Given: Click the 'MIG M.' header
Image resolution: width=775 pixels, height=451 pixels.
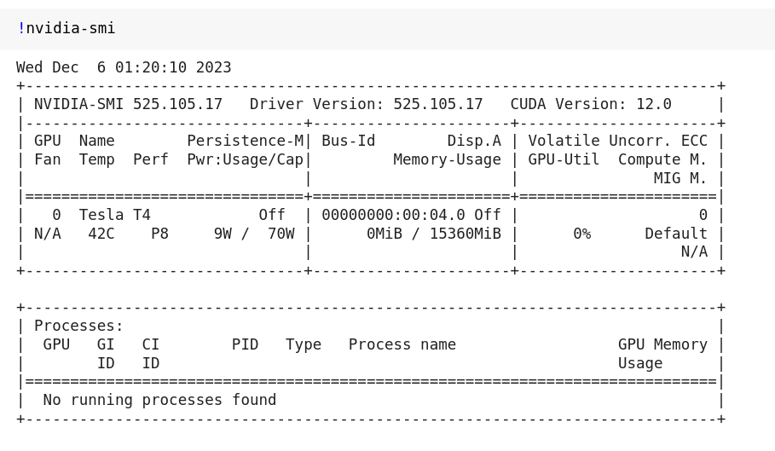Looking at the screenshot, I should tap(680, 178).
